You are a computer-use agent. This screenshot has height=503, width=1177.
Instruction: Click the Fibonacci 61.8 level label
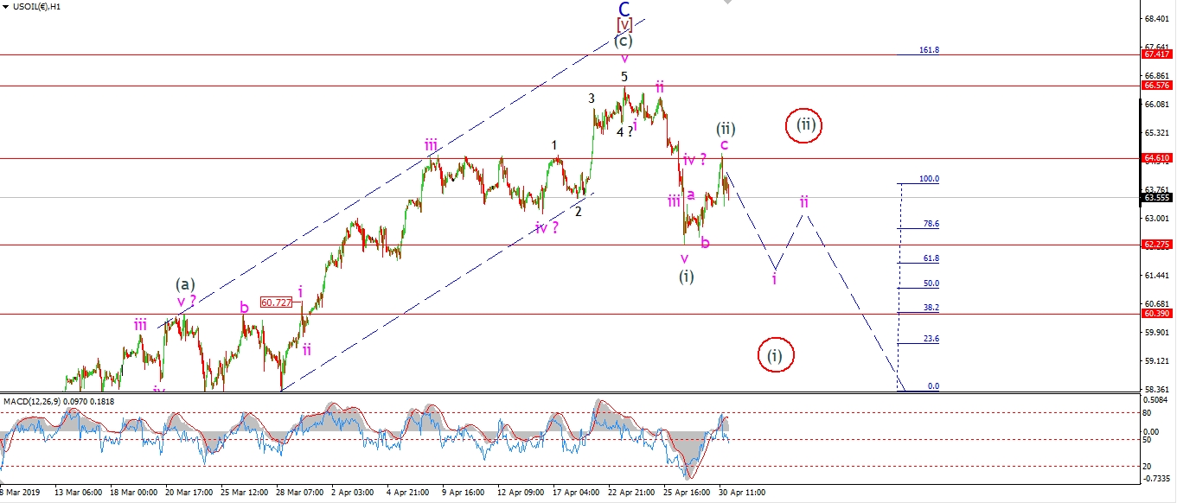point(931,258)
